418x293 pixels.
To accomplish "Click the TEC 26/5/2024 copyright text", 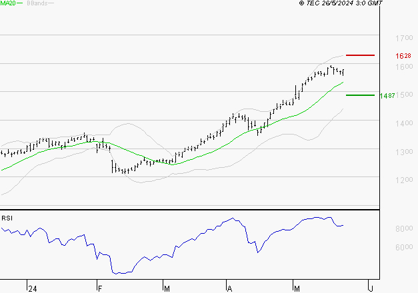I will 341,3.
